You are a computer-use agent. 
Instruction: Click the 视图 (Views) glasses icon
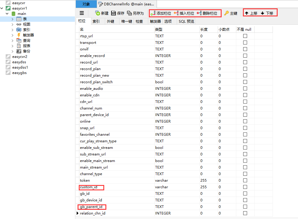click(x=19, y=24)
